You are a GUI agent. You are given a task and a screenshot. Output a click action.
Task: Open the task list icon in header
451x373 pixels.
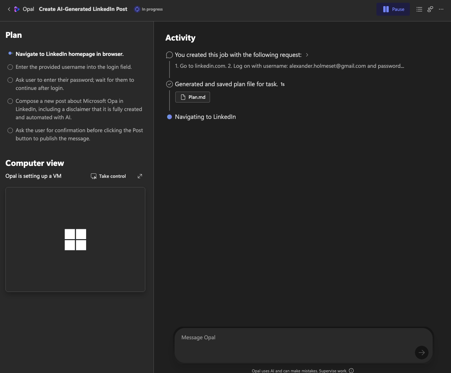(x=419, y=9)
